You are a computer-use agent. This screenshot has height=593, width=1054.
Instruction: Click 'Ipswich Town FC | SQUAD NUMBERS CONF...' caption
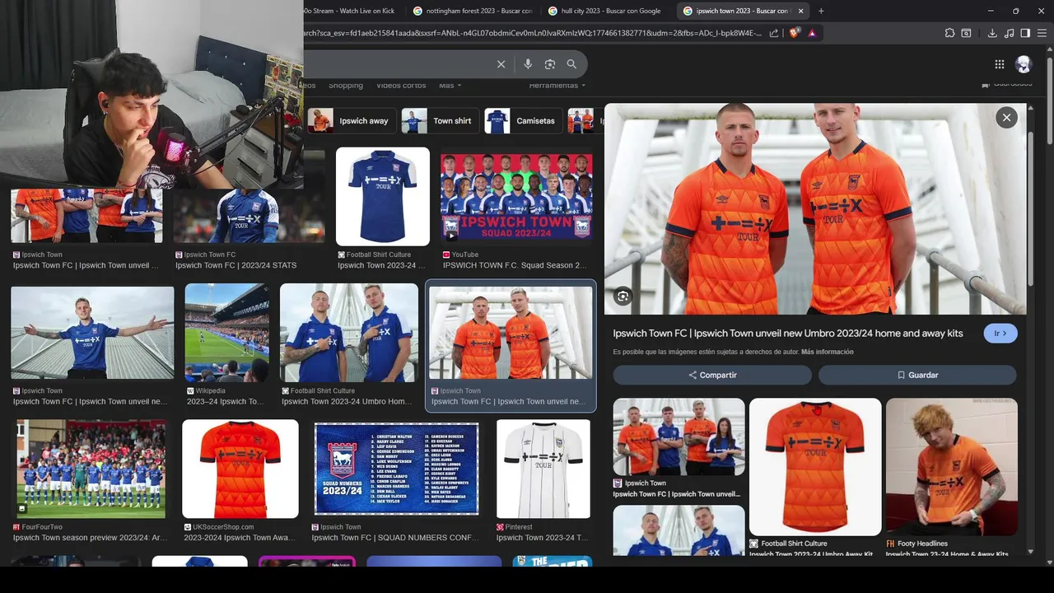(394, 538)
